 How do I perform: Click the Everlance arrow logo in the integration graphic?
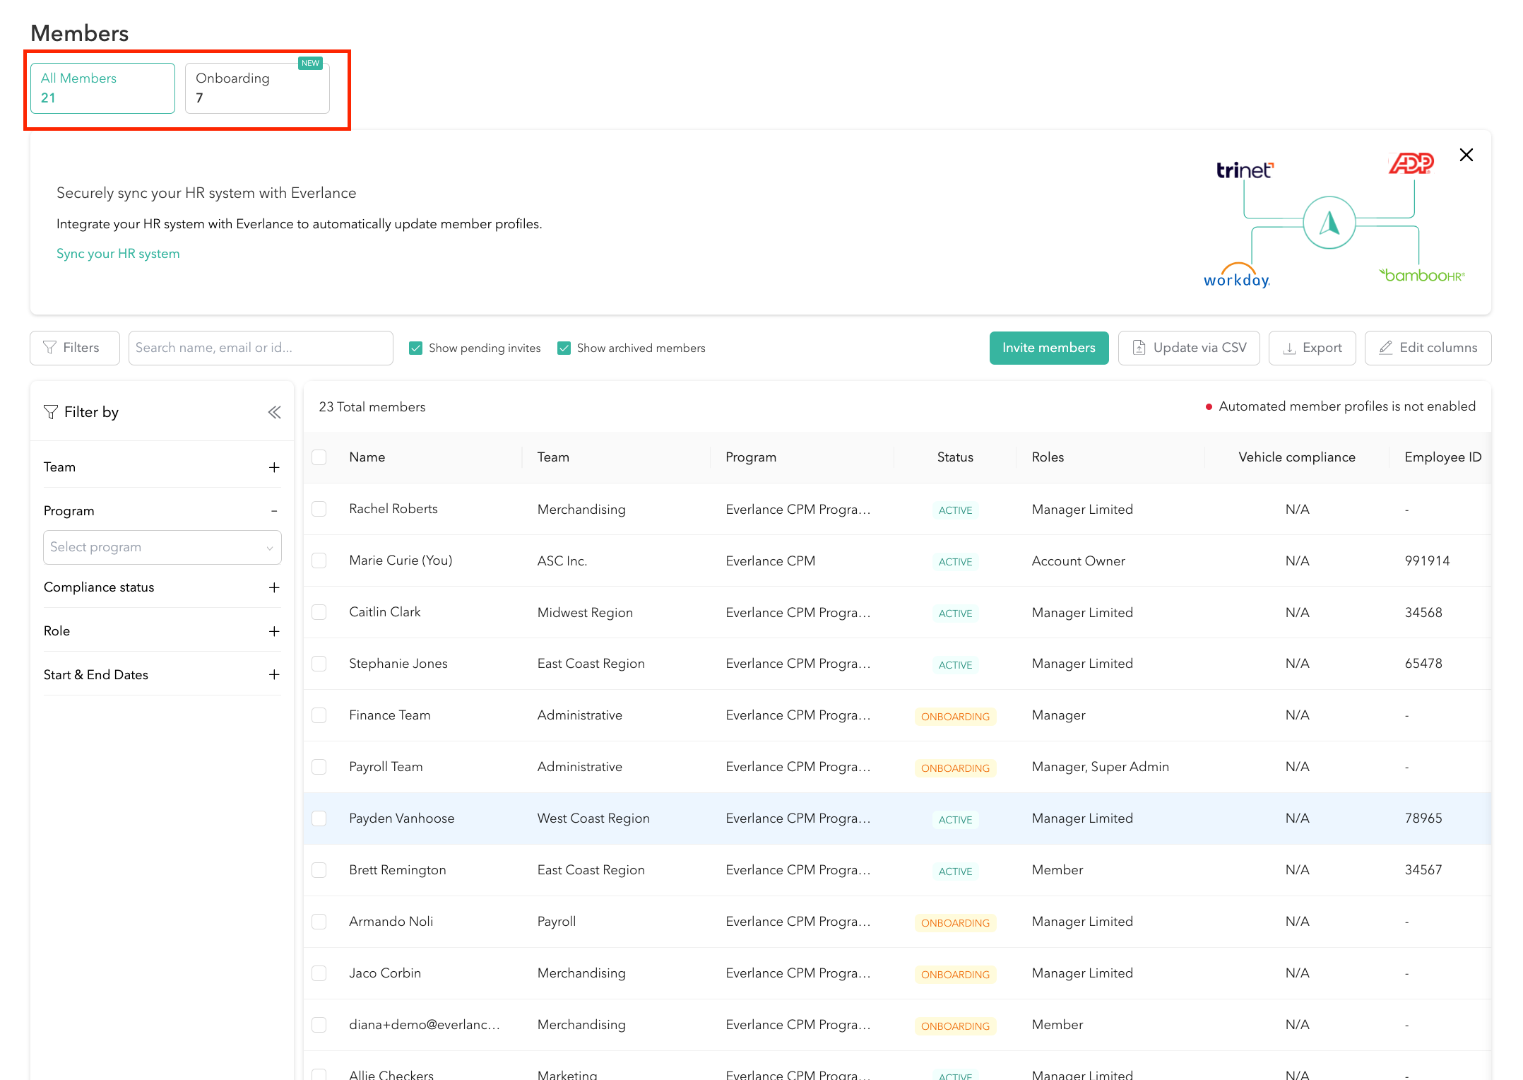pyautogui.click(x=1329, y=223)
